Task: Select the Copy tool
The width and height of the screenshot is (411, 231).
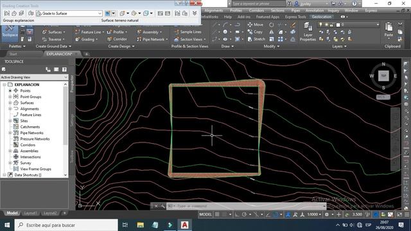Action: click(255, 32)
